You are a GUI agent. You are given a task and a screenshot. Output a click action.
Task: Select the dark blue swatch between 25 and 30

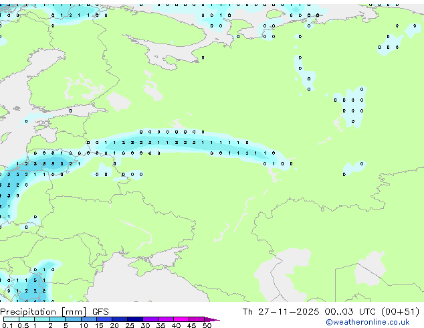[x=135, y=319]
